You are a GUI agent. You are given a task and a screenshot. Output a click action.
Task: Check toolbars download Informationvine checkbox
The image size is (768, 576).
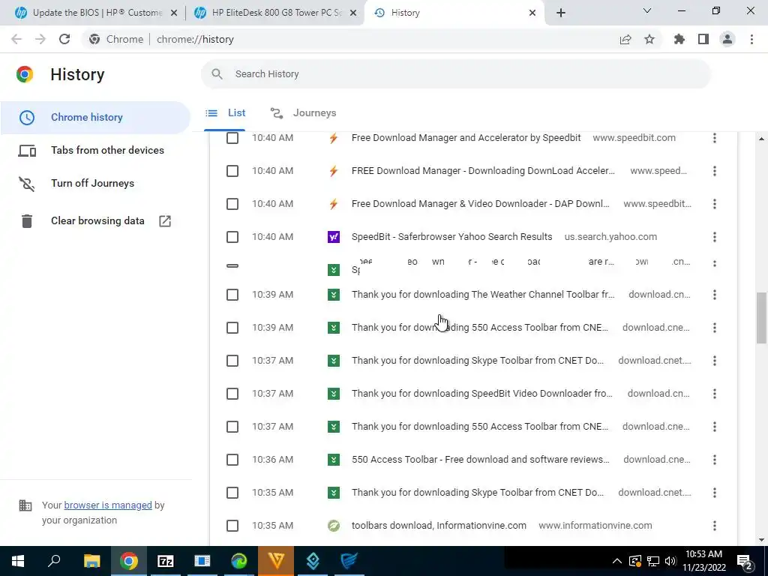[x=232, y=526]
